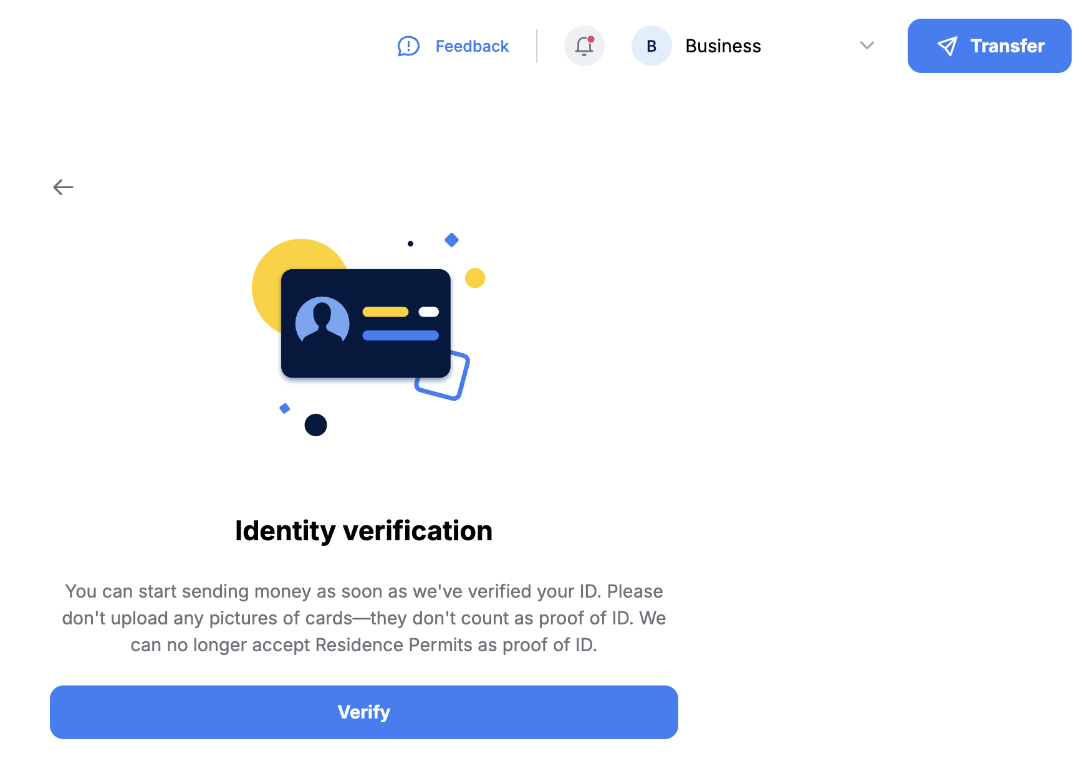Click the ID verification description paragraph
Viewport: 1081px width, 759px height.
pyautogui.click(x=364, y=618)
